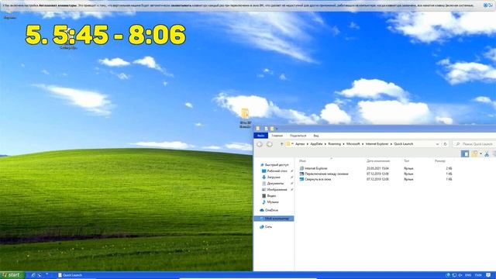Sort by the Размер column header
The image size is (496, 279).
point(439,161)
